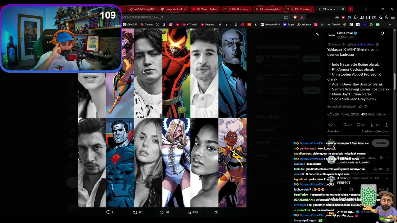Open the browser main menu
This screenshot has height=223, width=397.
pos(393,17)
